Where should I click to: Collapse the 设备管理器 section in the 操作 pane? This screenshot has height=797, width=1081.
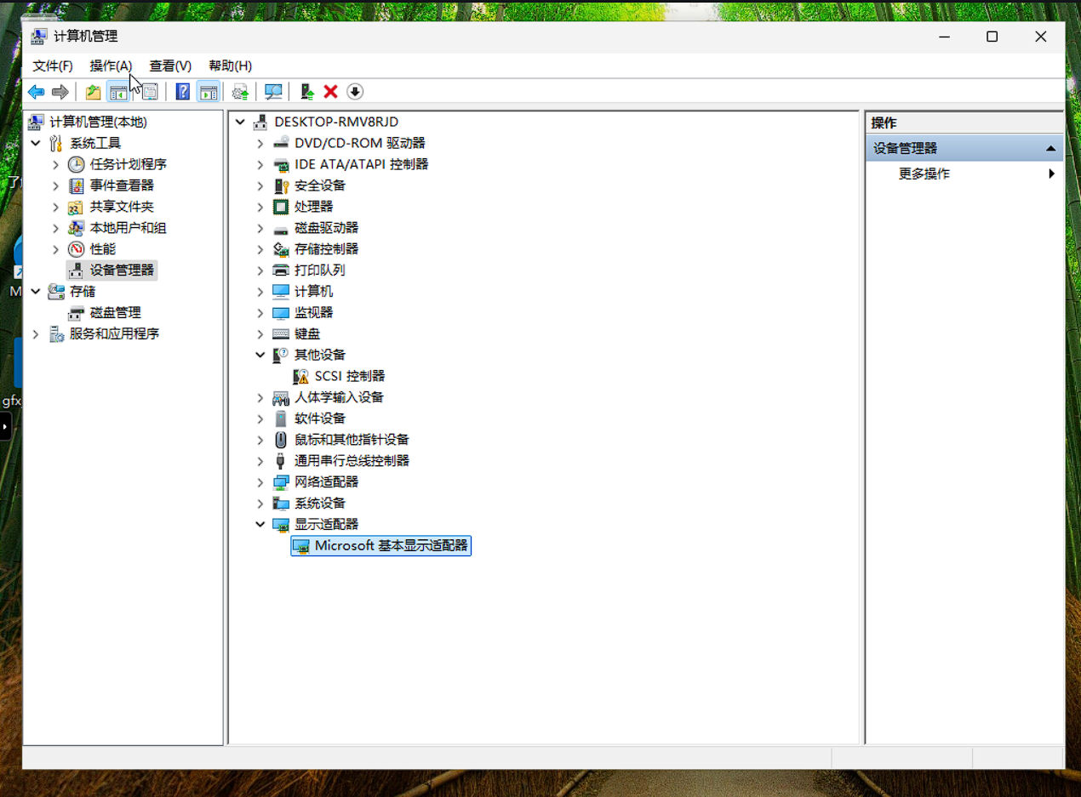pyautogui.click(x=1050, y=148)
